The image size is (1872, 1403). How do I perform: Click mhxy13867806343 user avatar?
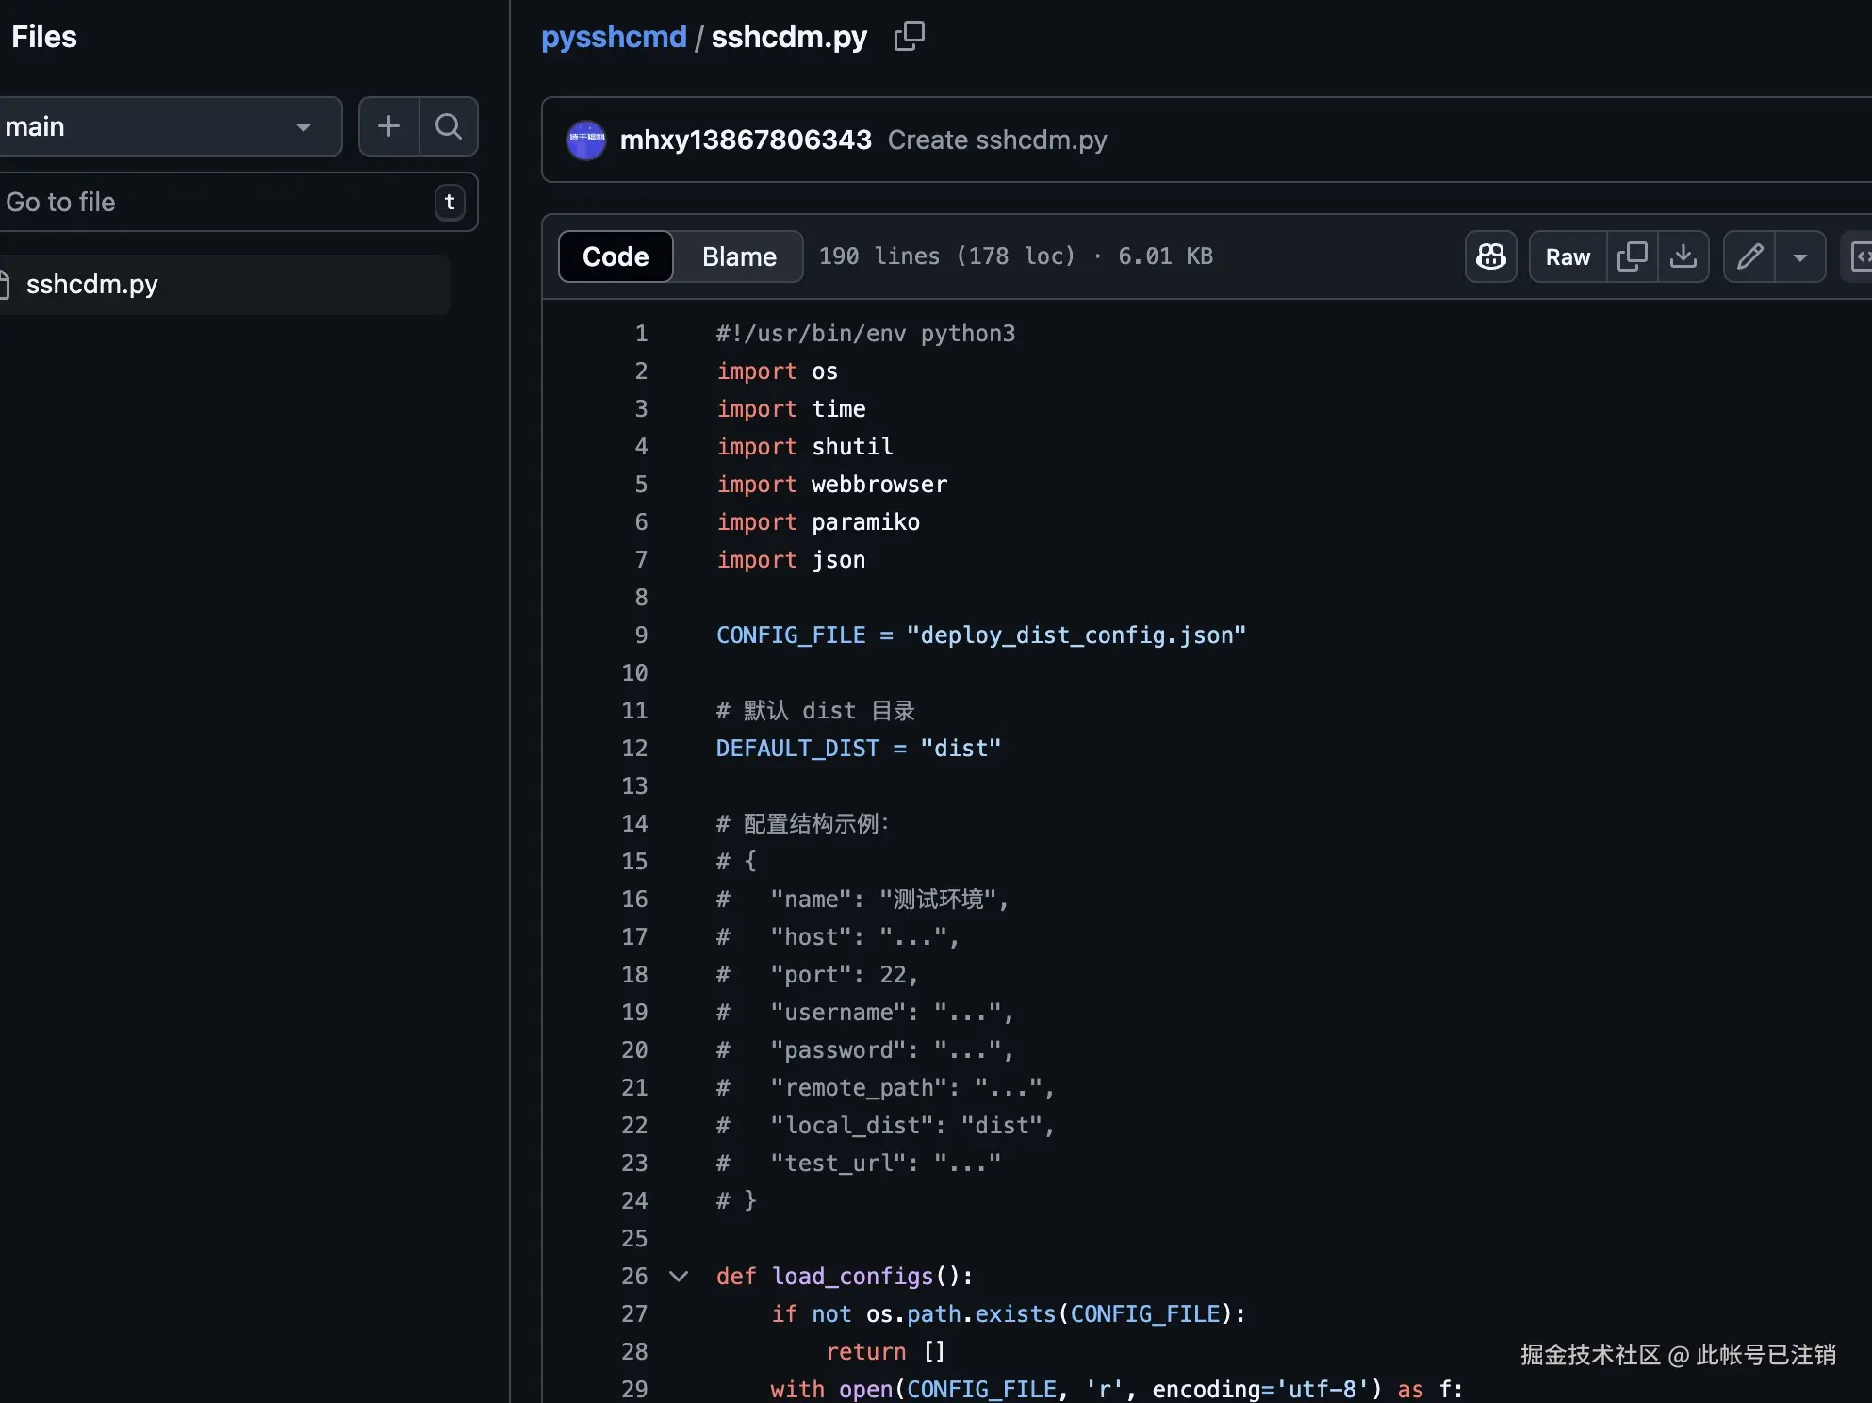[585, 140]
